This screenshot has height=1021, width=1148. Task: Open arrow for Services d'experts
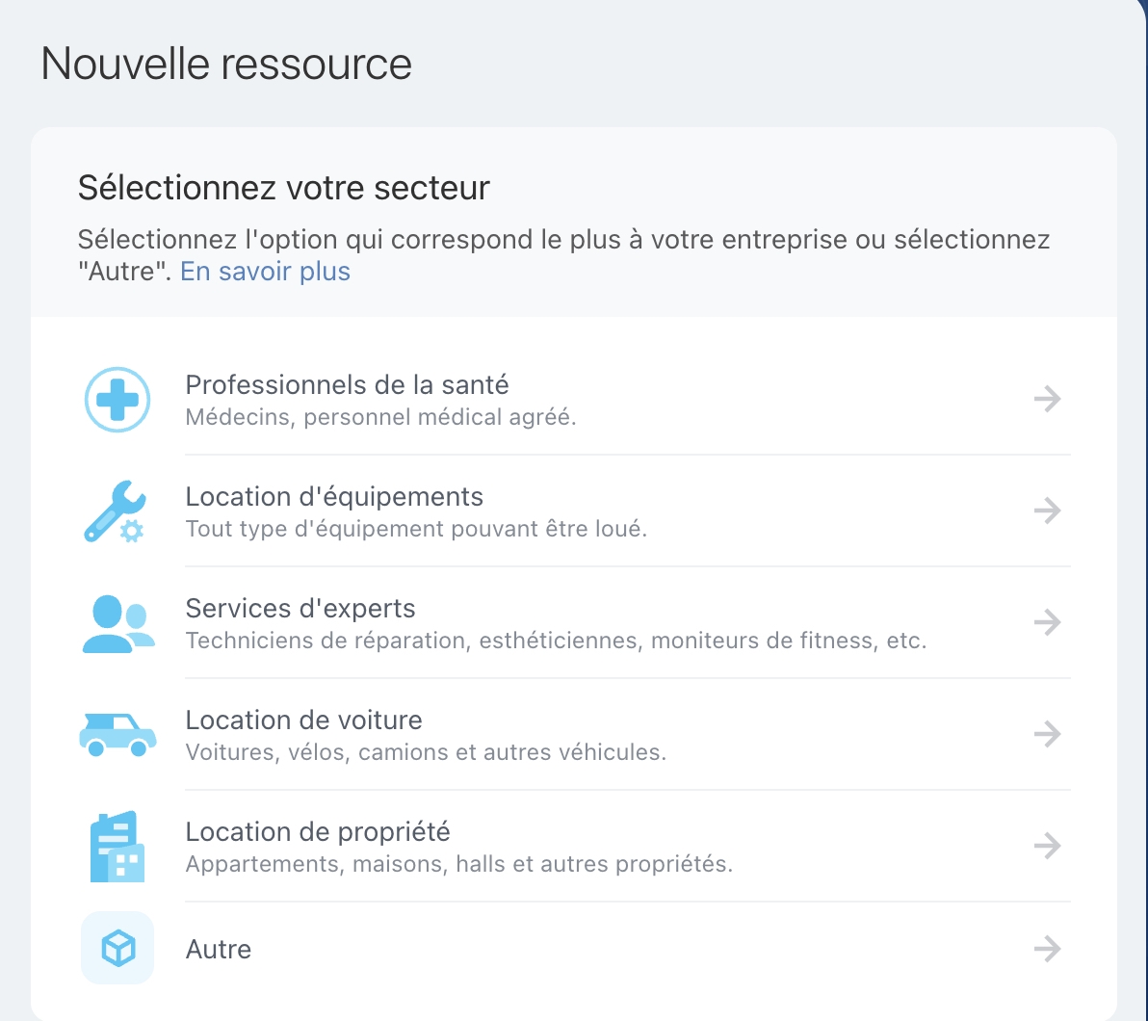click(x=1047, y=622)
